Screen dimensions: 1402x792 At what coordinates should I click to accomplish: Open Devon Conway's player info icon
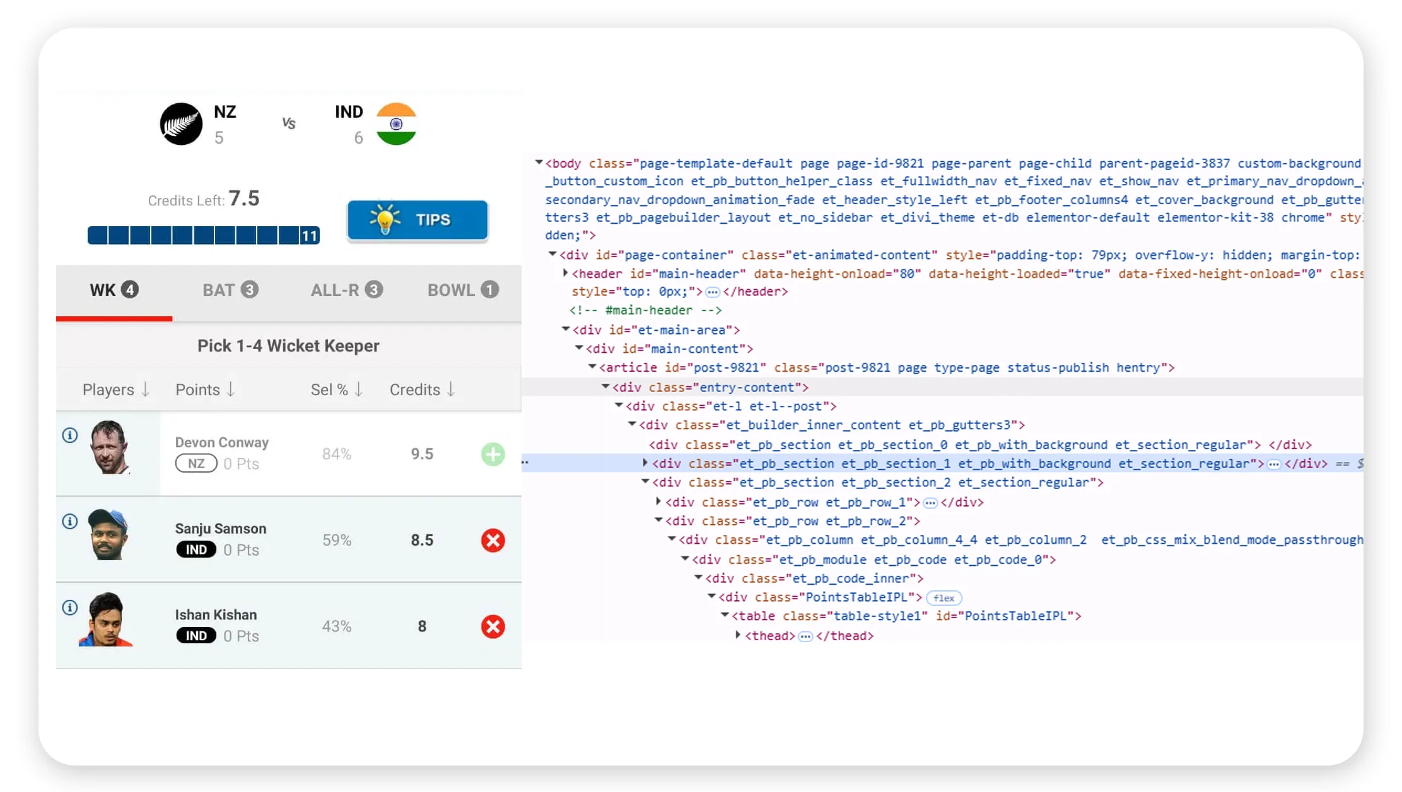coord(70,435)
